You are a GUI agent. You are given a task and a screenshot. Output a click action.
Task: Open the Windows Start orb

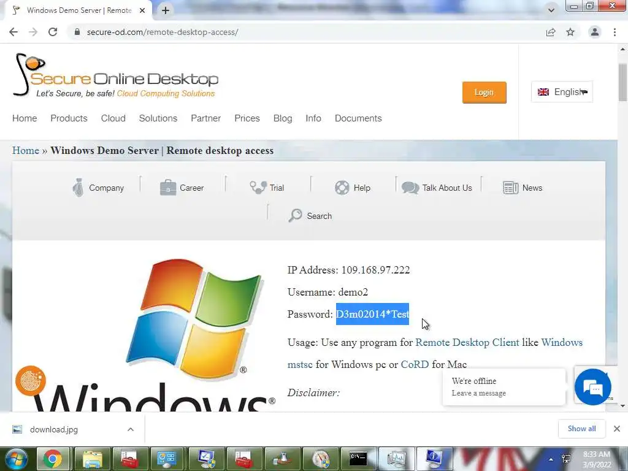coord(16,459)
